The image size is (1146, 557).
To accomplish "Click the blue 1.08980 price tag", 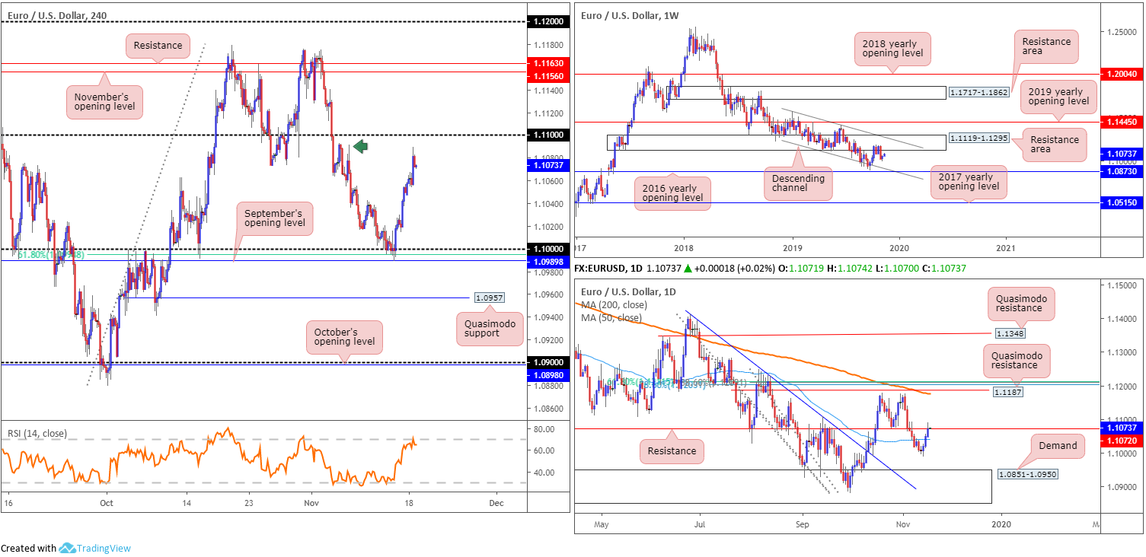I will 548,374.
